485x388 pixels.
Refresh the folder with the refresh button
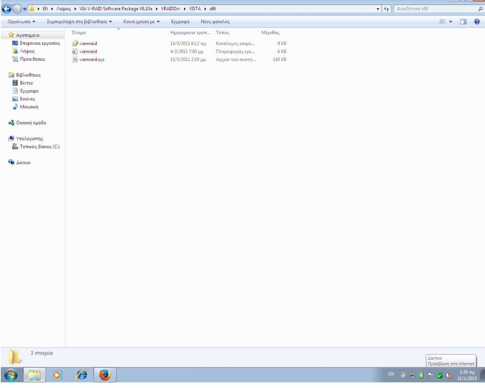(x=386, y=8)
